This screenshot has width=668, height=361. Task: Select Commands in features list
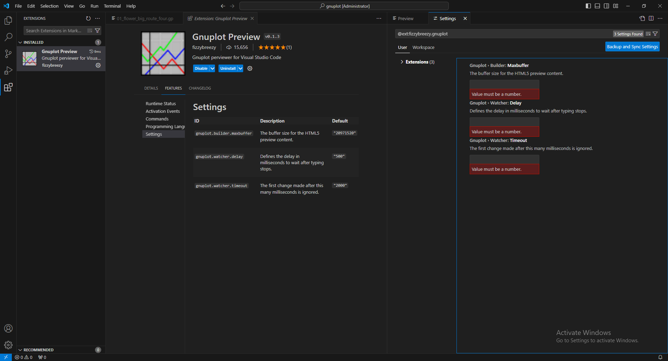point(157,119)
